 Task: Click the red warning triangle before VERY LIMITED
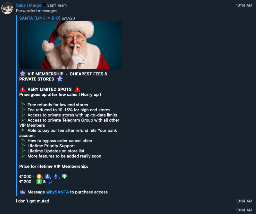pos(23,89)
